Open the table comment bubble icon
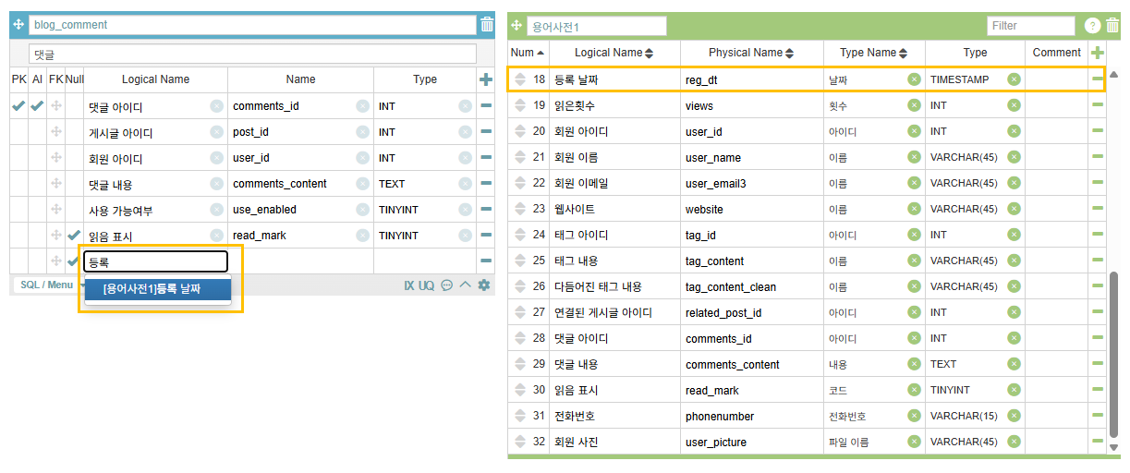 click(447, 285)
